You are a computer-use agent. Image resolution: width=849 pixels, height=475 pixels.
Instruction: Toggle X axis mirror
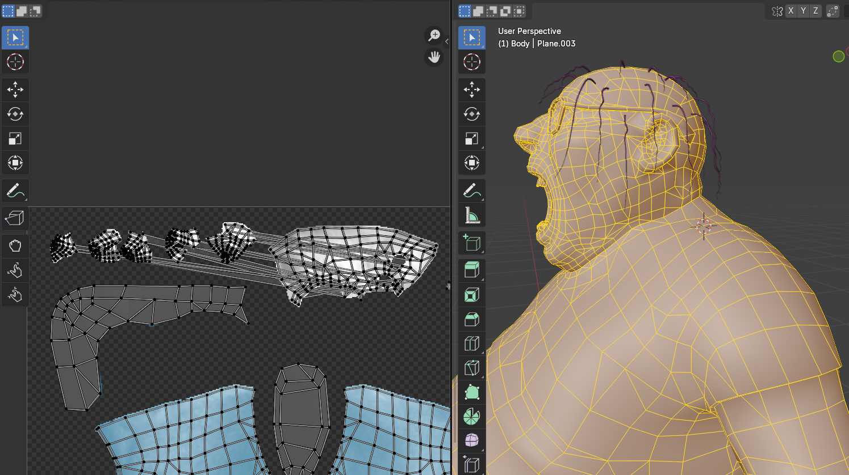pyautogui.click(x=791, y=11)
